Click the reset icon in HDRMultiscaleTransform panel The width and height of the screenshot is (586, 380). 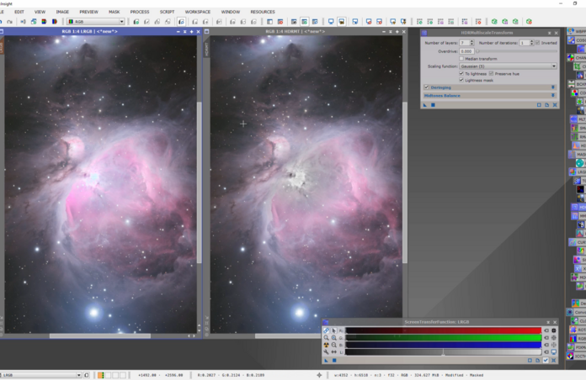(555, 105)
